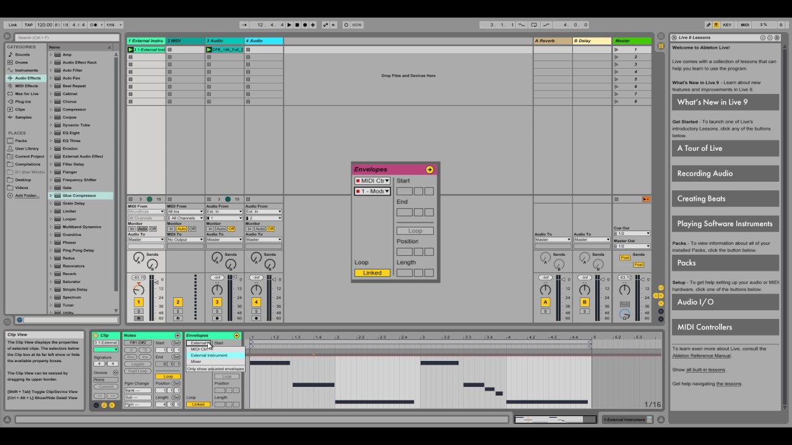792x445 pixels.
Task: Click the Follow arrow button in transport
Action: coord(244,25)
